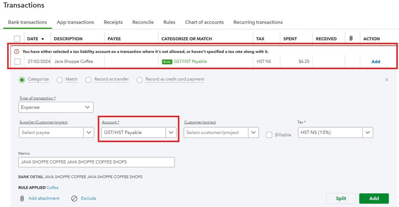399x207 pixels.
Task: Select the Match radio option
Action: click(60, 80)
